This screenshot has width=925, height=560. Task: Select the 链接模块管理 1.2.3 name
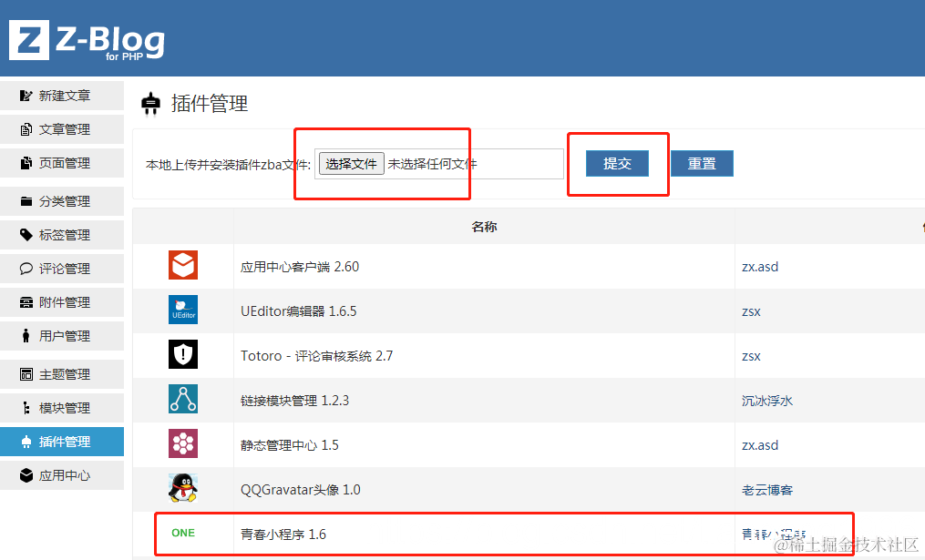[x=295, y=401]
